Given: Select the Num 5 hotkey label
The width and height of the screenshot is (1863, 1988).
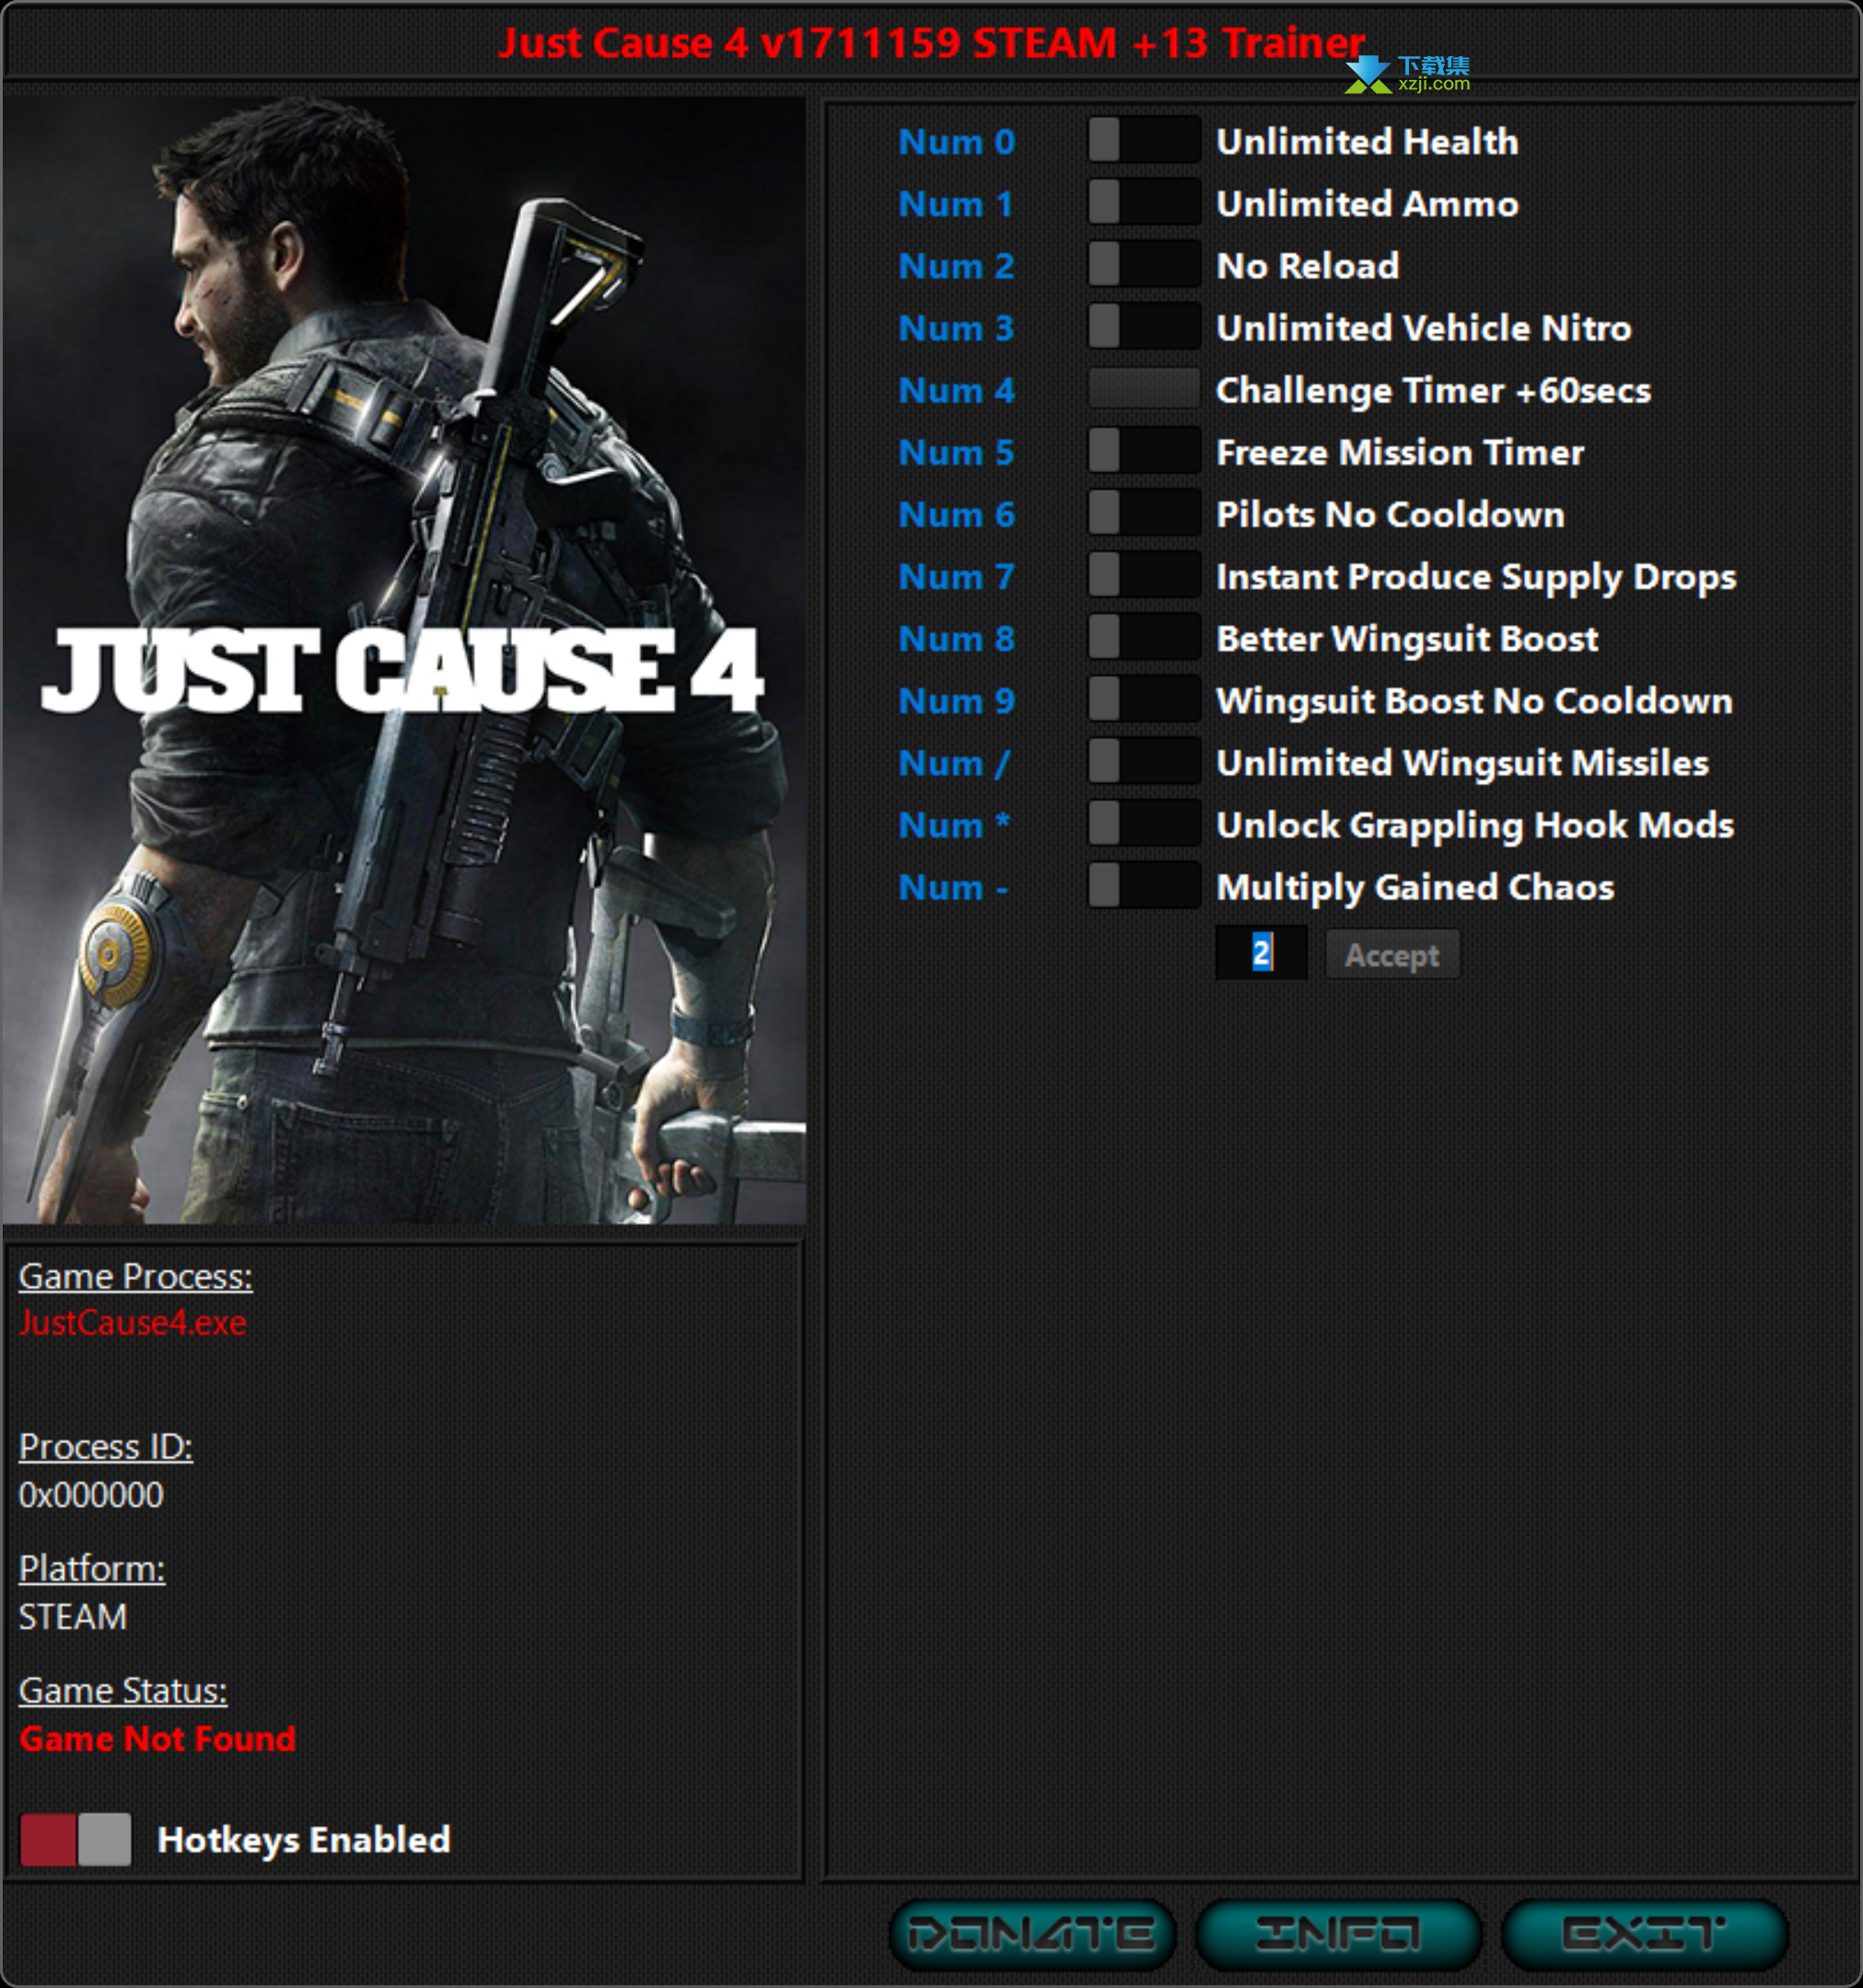Looking at the screenshot, I should (957, 452).
